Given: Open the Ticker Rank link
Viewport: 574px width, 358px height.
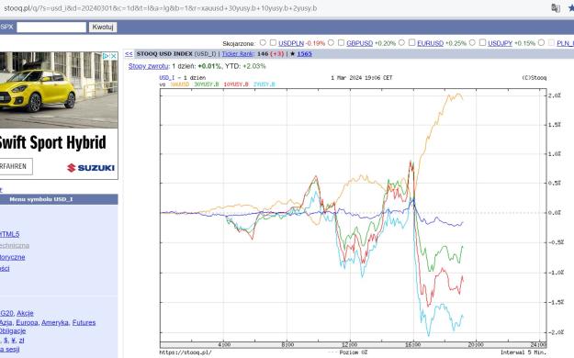Looking at the screenshot, I should [237, 54].
